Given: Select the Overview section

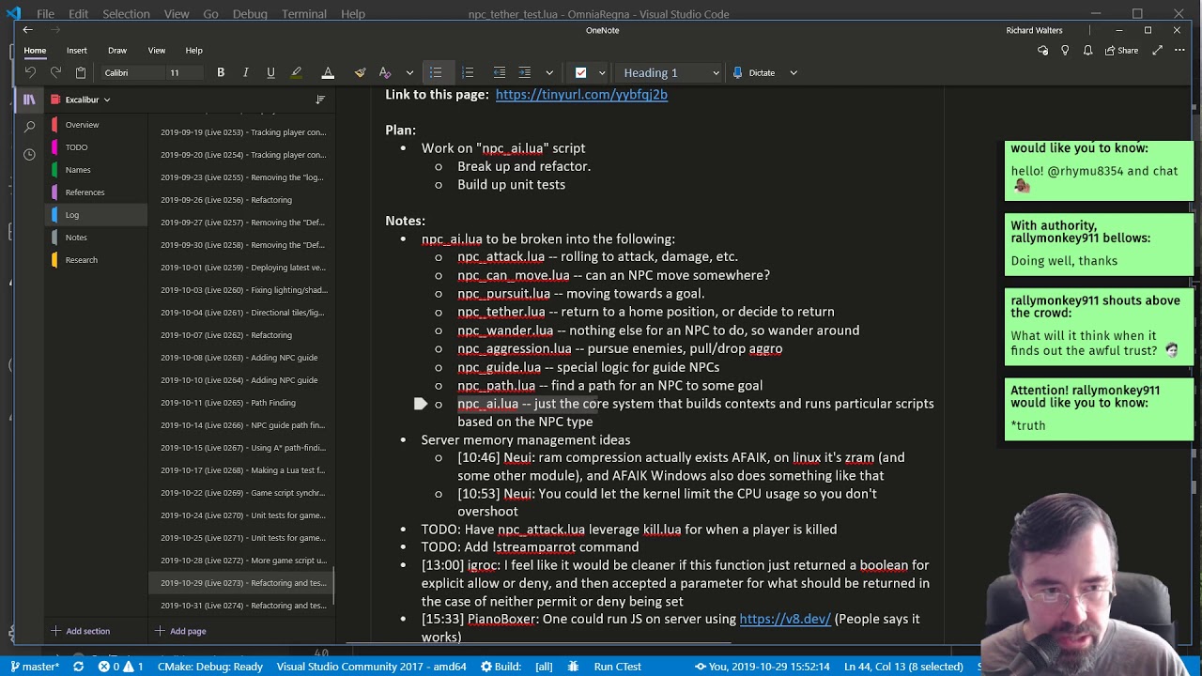Looking at the screenshot, I should pyautogui.click(x=97, y=125).
